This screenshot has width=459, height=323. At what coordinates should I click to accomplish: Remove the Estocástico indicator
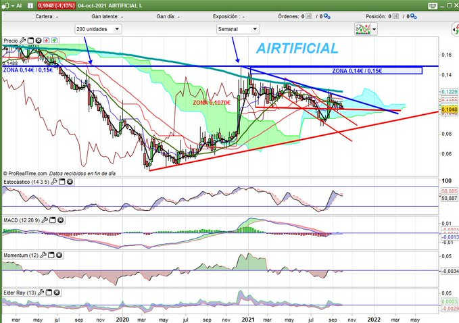(70, 182)
